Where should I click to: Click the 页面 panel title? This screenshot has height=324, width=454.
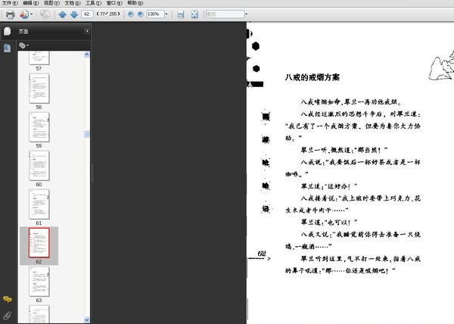(23, 32)
